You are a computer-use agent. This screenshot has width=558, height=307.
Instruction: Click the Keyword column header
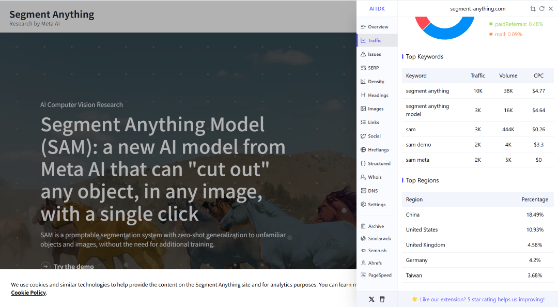pos(416,75)
